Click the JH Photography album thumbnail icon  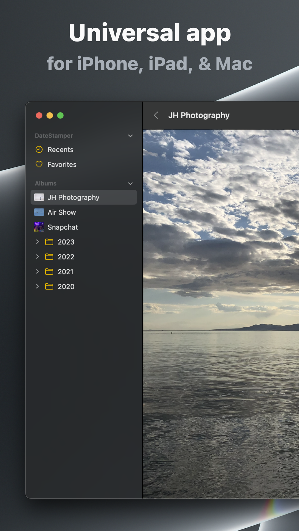pyautogui.click(x=39, y=197)
